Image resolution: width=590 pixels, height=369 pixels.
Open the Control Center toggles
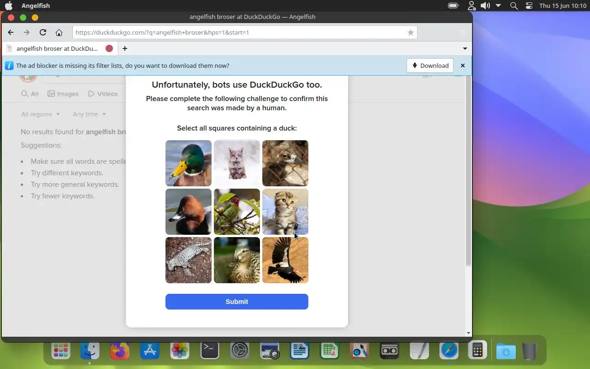tap(529, 6)
